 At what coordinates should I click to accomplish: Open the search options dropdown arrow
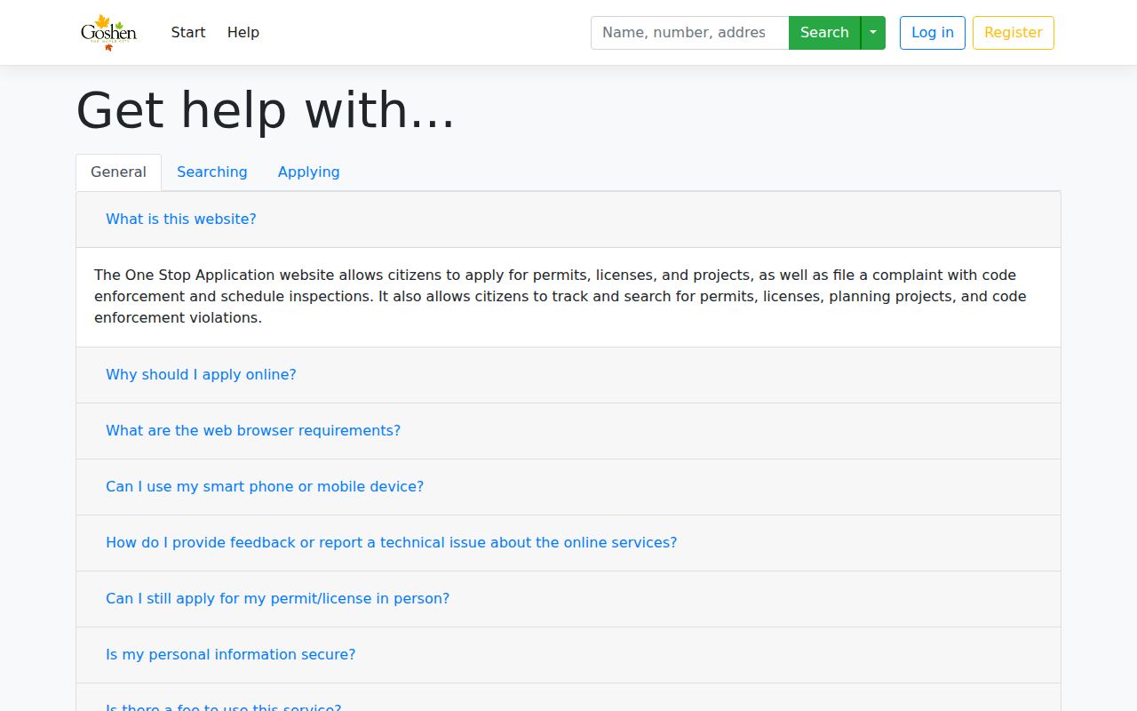873,33
